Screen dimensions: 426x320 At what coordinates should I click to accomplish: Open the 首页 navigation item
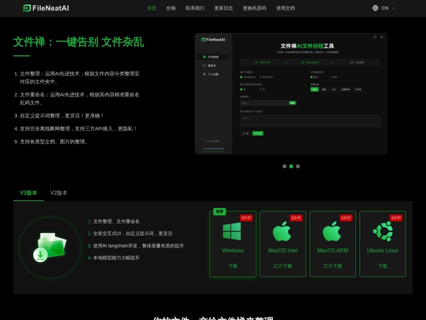click(152, 8)
